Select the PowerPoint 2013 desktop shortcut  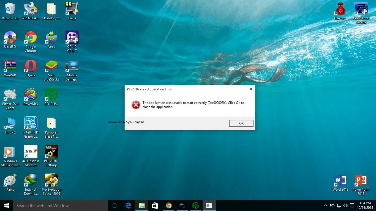361,185
